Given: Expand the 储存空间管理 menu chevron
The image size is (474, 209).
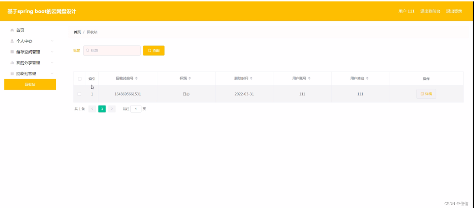Looking at the screenshot, I should click(52, 52).
